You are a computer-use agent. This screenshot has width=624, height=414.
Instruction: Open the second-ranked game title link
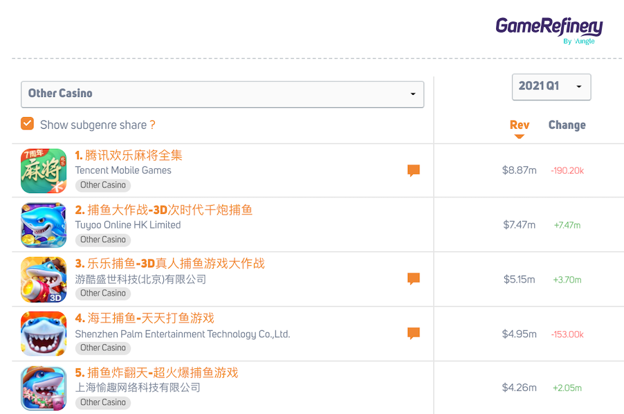163,210
